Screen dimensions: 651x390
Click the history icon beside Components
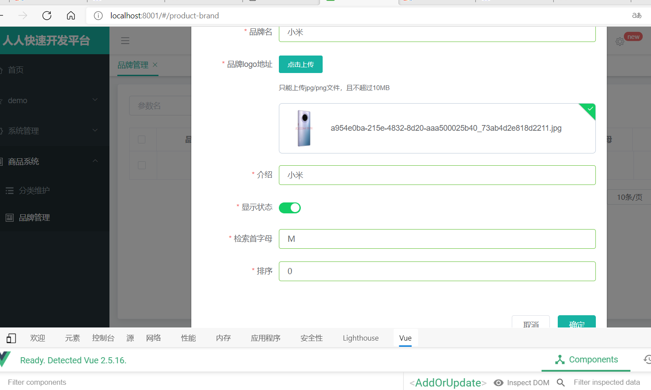click(x=647, y=359)
